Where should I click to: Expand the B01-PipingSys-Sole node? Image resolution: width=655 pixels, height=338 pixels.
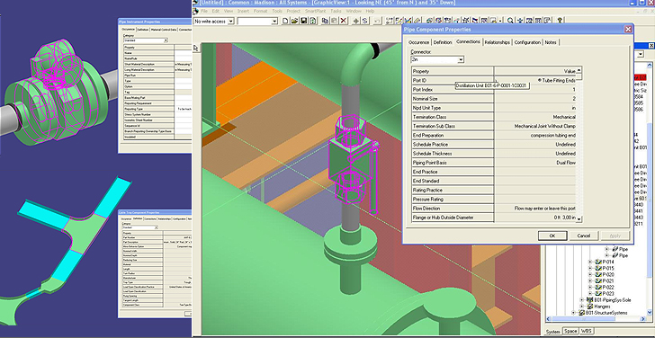[581, 300]
